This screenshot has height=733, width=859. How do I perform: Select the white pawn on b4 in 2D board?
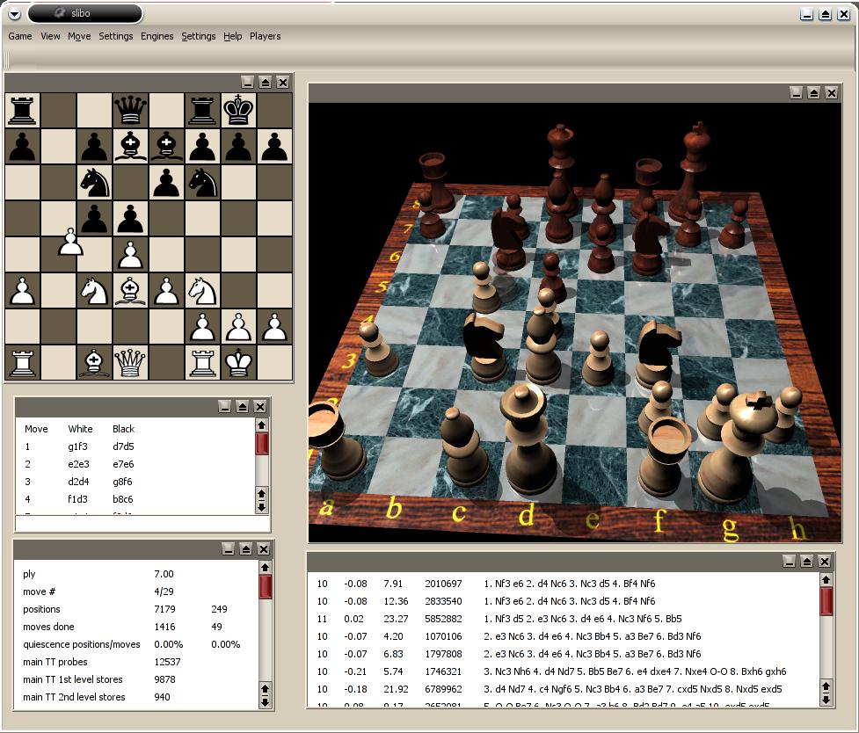[70, 243]
